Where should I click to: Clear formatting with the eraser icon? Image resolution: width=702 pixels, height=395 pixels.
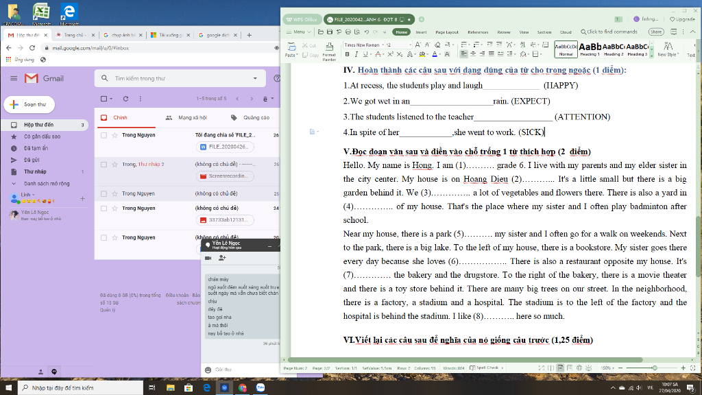point(437,45)
